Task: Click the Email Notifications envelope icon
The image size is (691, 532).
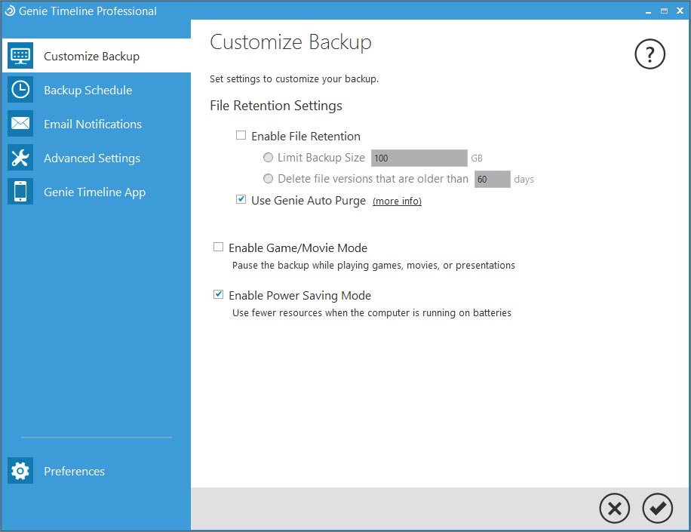Action: [x=20, y=124]
